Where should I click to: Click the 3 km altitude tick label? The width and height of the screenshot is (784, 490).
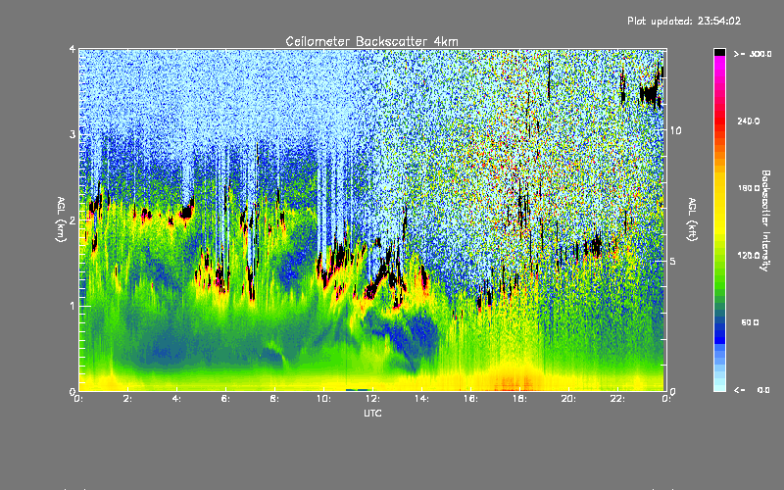(73, 134)
